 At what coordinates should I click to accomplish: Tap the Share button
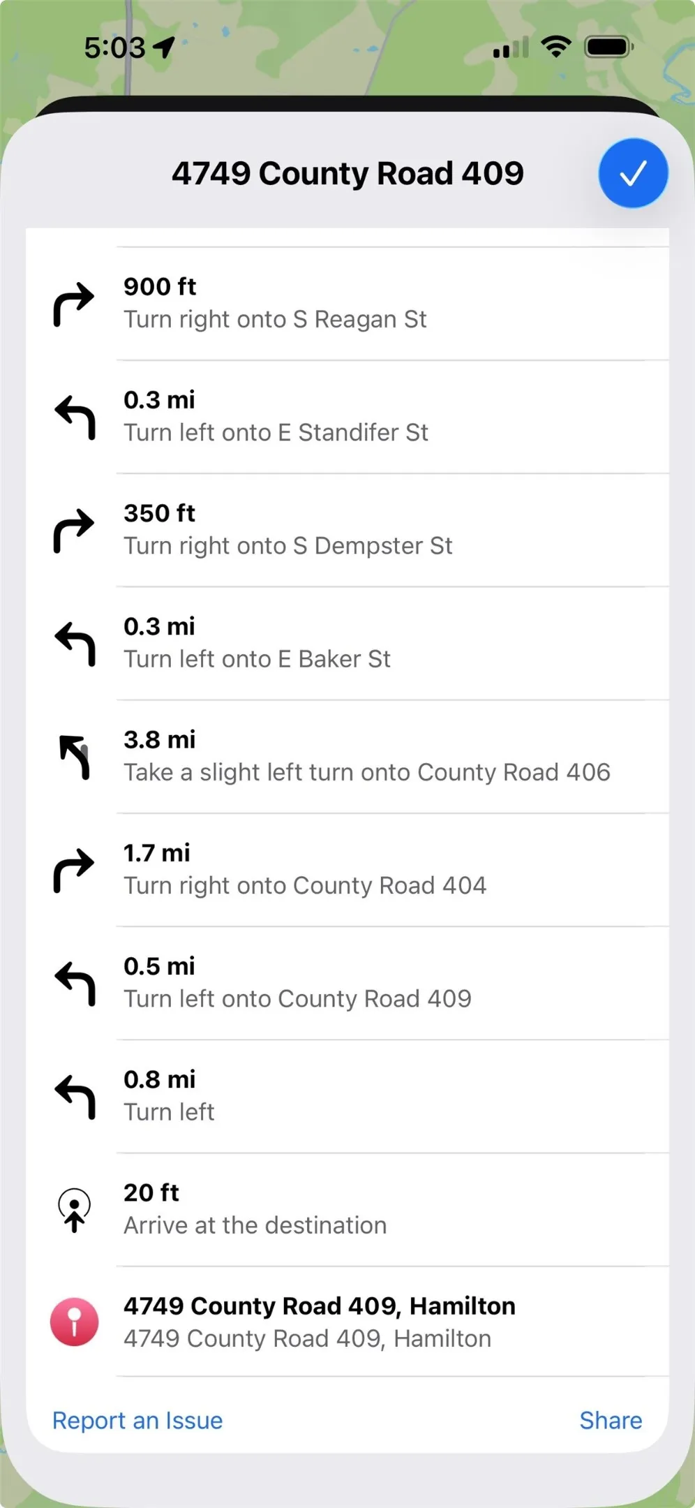tap(611, 1420)
